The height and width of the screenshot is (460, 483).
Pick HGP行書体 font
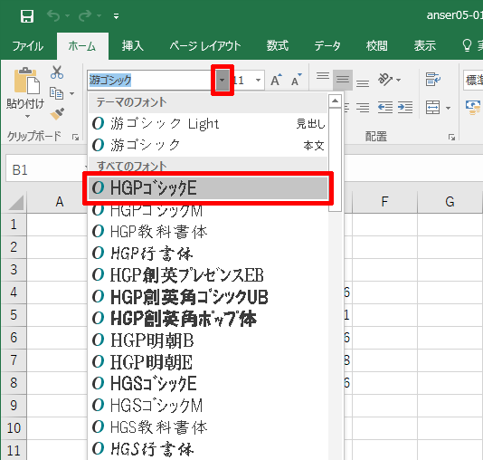click(208, 254)
